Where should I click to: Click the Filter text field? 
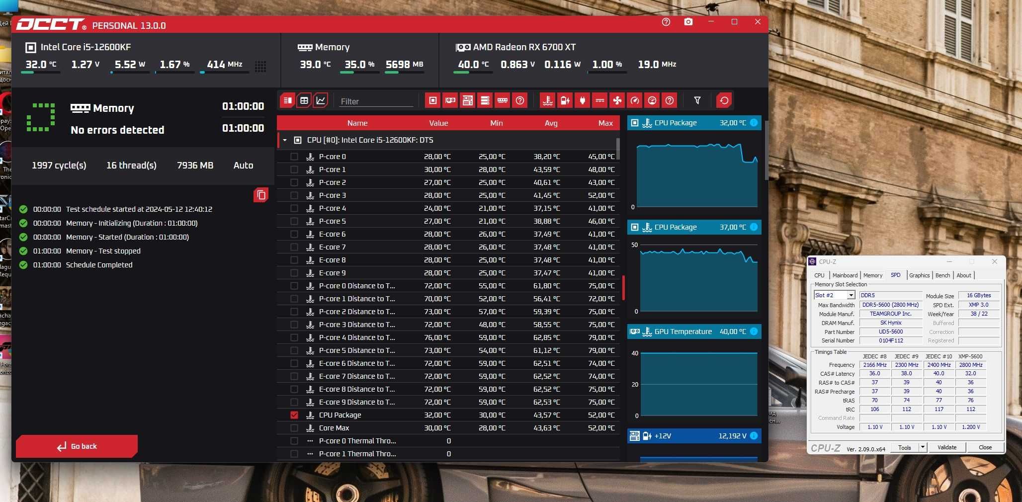[376, 101]
